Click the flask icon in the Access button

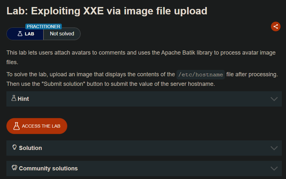point(17,126)
